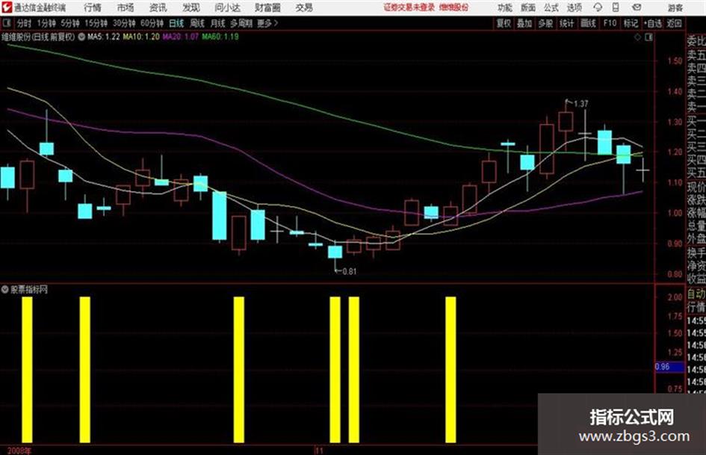Click the 返回 back button
706x455 pixels.
[674, 23]
